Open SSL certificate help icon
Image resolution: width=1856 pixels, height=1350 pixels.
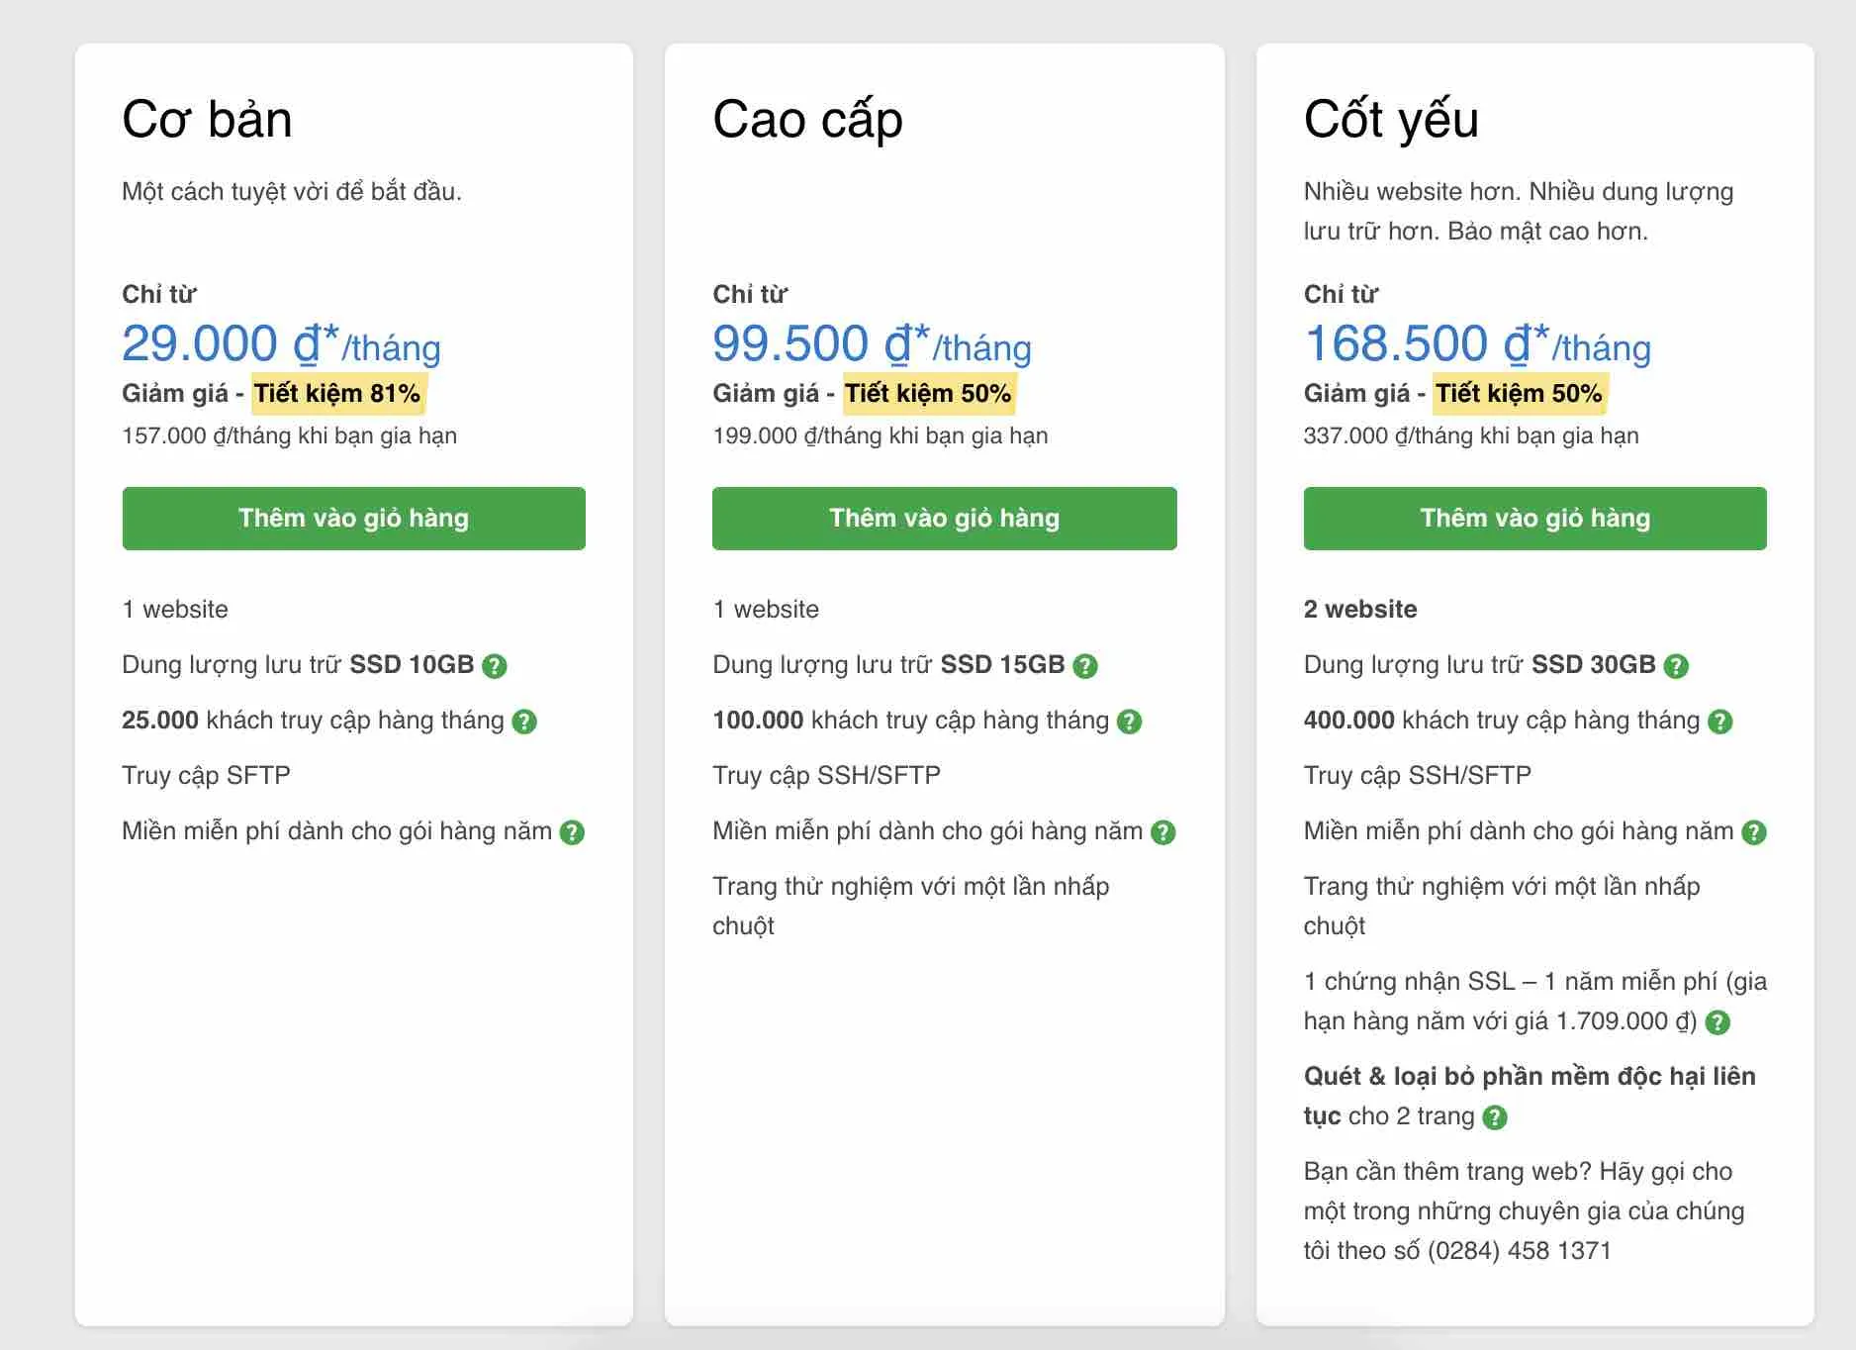(1718, 1022)
